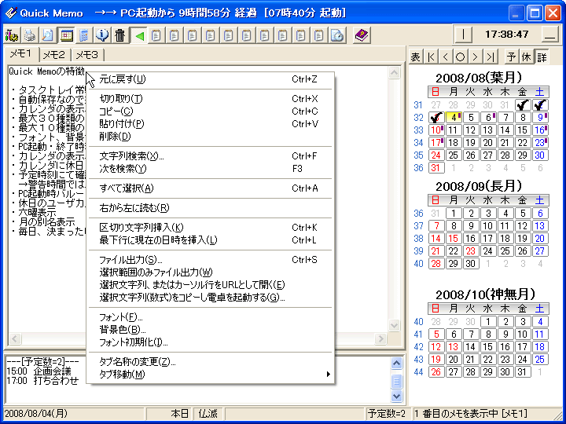Select day 13 in October 2008 calendar
566x424 pixels.
click(x=454, y=347)
